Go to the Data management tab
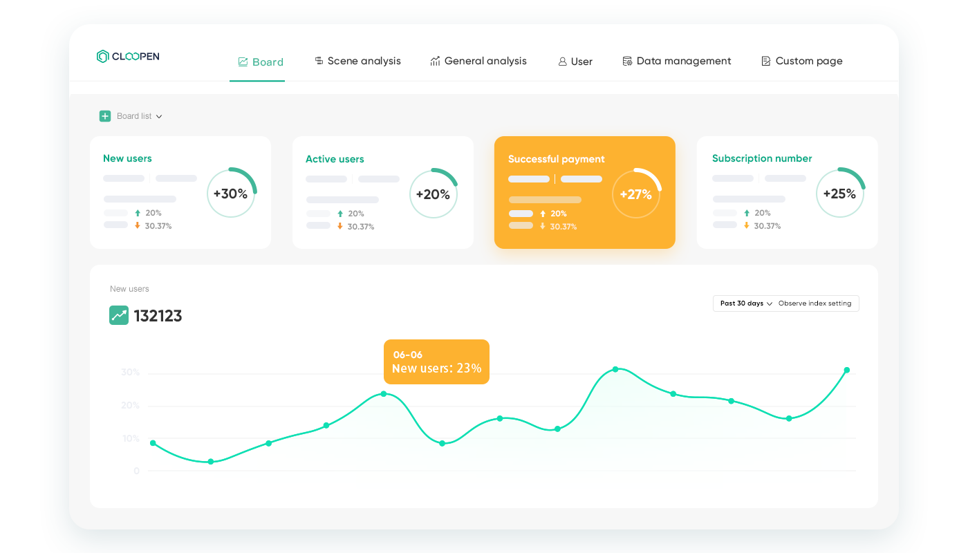 click(683, 61)
